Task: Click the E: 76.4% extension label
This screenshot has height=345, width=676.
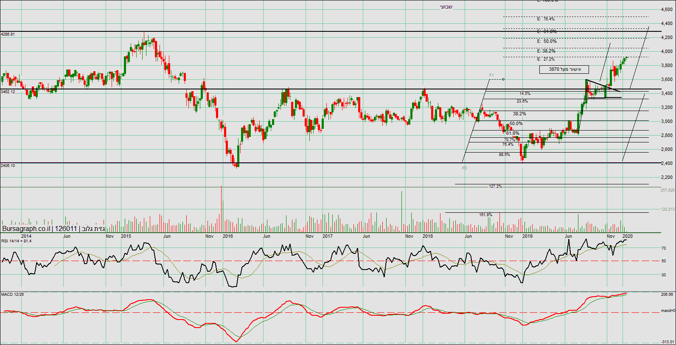Action: [x=546, y=19]
